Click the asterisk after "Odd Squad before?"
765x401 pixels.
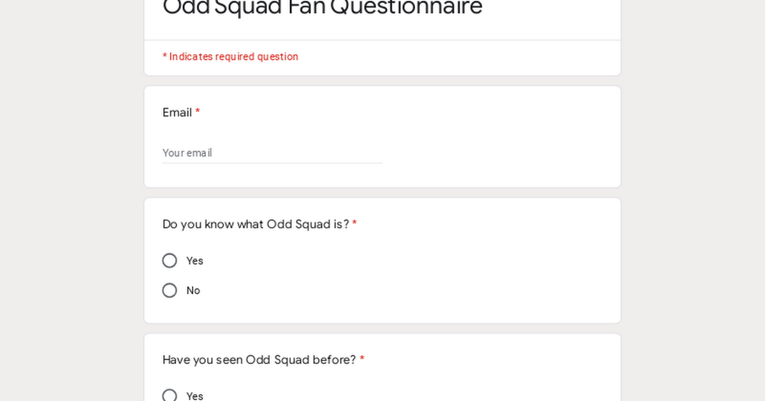coord(362,360)
